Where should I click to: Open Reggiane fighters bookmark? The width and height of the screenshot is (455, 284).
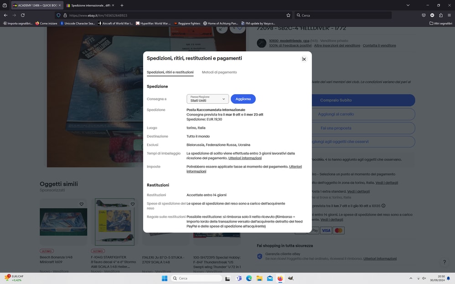pos(187,23)
